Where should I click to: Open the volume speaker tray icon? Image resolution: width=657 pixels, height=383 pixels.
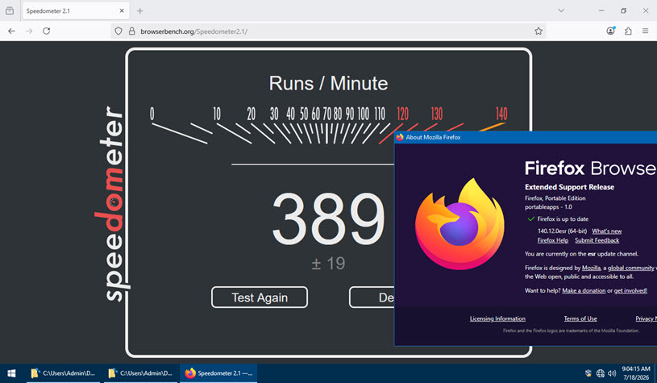(x=612, y=373)
